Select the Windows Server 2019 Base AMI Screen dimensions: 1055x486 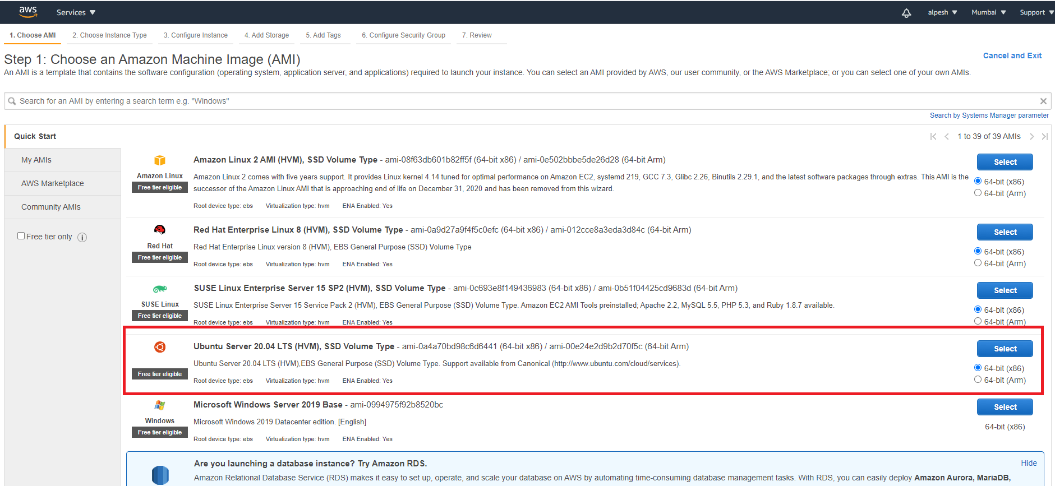coord(1005,407)
